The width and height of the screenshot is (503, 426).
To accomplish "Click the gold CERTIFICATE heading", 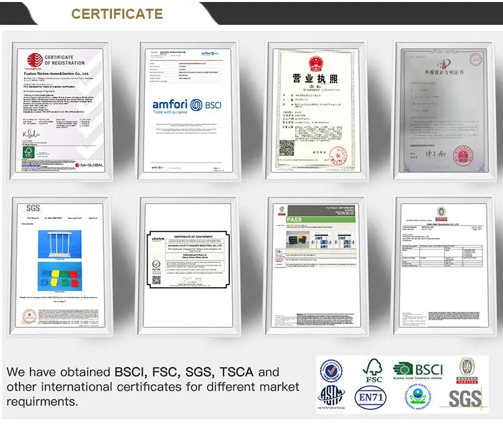I will [117, 14].
